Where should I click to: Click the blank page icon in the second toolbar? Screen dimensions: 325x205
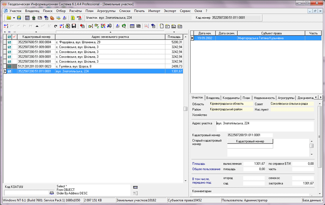[162, 26]
